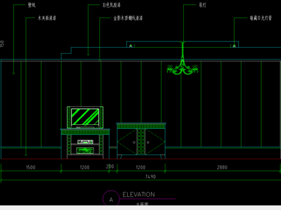Select the upper media player in TV stand
Image resolution: width=281 pixels, height=210 pixels.
click(x=85, y=142)
